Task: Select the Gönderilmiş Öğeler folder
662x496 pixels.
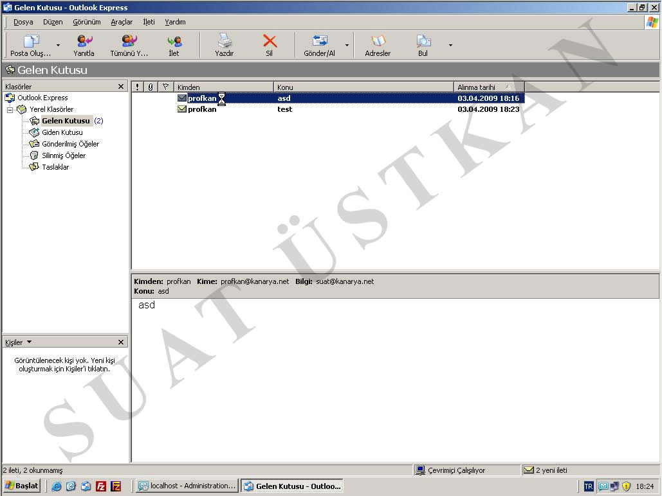Action: pos(71,144)
